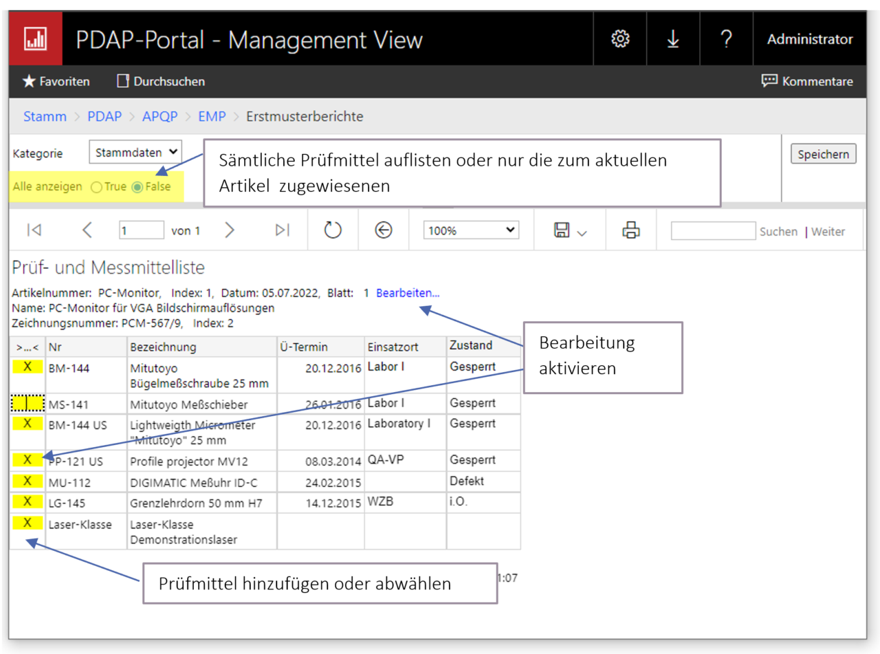Open the help question mark icon

pyautogui.click(x=726, y=39)
